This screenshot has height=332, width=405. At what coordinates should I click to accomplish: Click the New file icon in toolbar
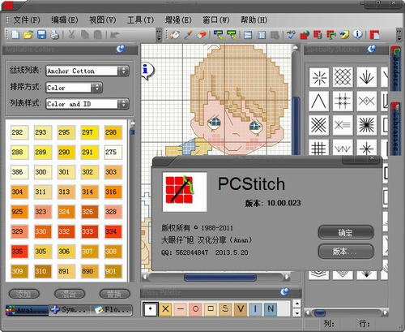[x=15, y=35]
